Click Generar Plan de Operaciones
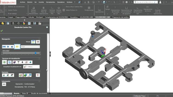173x97 pixels. point(44,11)
